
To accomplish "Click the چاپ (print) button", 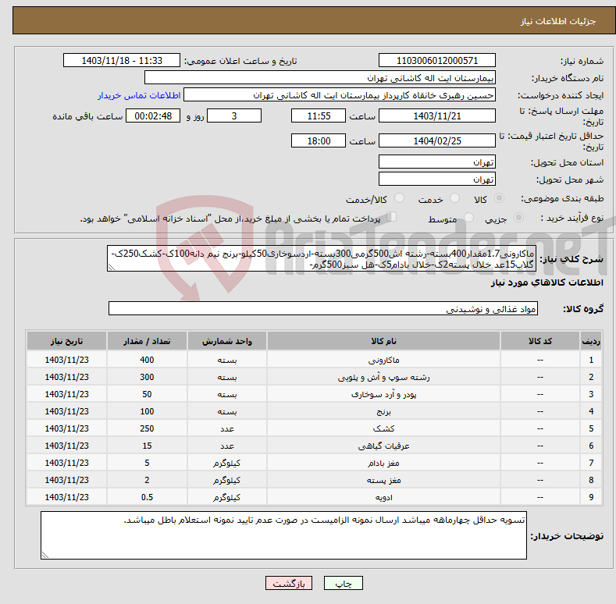I will tap(343, 584).
